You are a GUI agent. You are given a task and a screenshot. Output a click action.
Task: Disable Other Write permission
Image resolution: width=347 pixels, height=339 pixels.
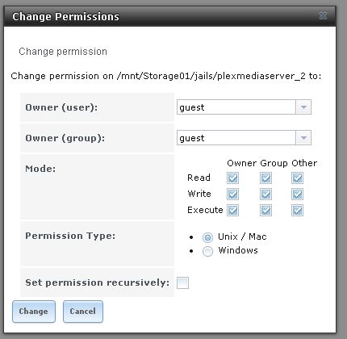[x=297, y=194]
